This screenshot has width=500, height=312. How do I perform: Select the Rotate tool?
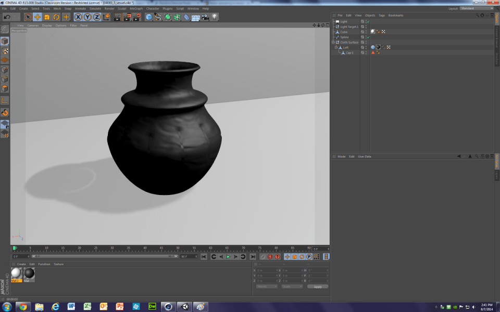coord(56,17)
